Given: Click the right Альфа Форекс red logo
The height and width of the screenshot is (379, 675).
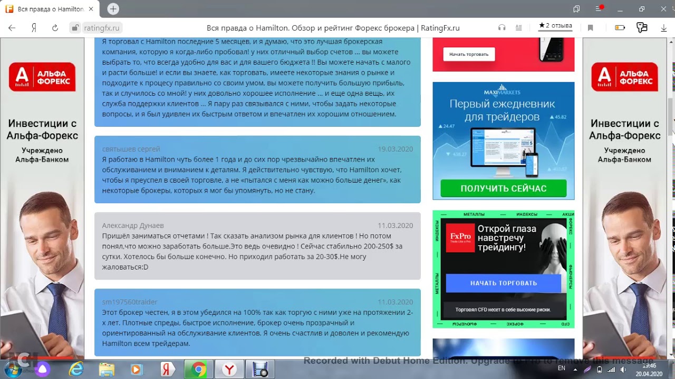Looking at the screenshot, I should 624,77.
